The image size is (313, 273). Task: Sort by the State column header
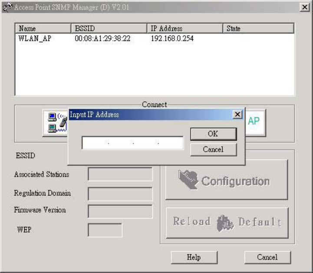(x=258, y=28)
